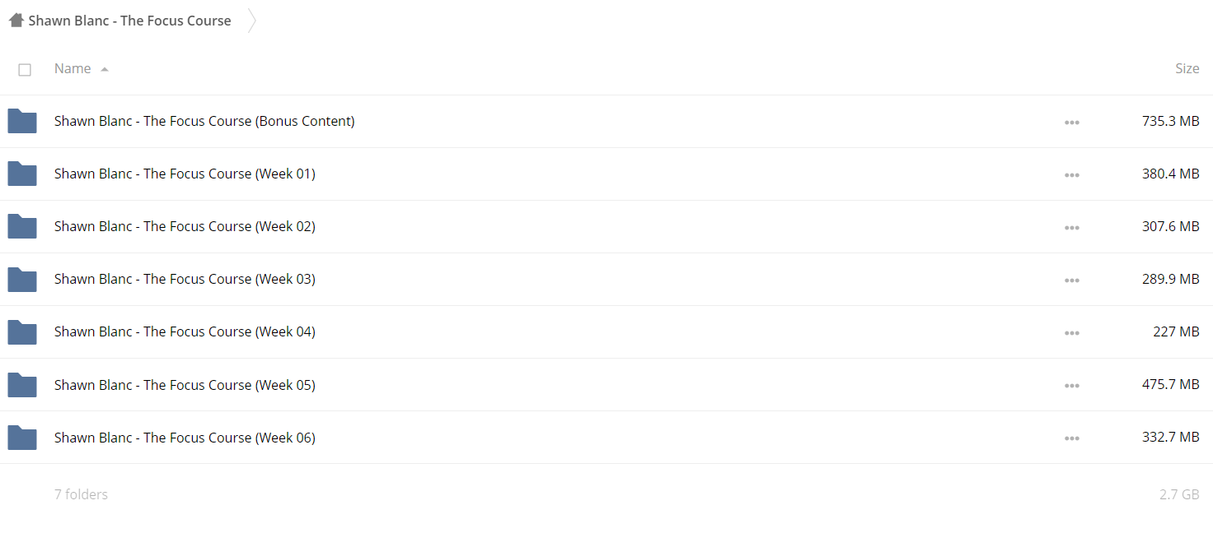Open the ellipsis menu for Week 05
The image size is (1213, 533).
[x=1071, y=385]
